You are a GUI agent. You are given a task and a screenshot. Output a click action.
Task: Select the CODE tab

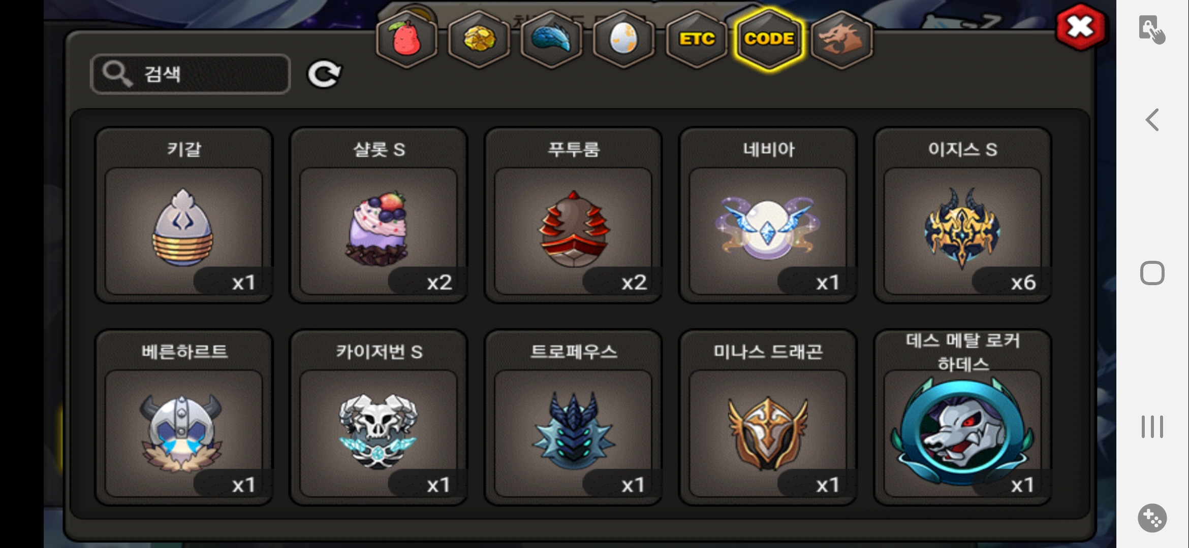[x=769, y=39]
